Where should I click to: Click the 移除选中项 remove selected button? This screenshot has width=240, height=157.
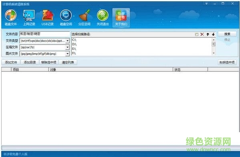[49, 62]
